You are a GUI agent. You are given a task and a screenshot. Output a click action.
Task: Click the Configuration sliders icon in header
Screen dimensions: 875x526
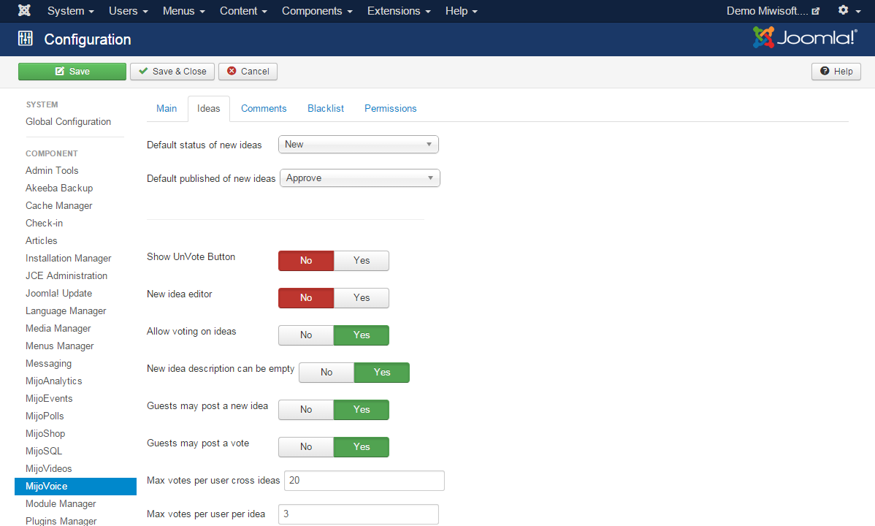(x=26, y=39)
